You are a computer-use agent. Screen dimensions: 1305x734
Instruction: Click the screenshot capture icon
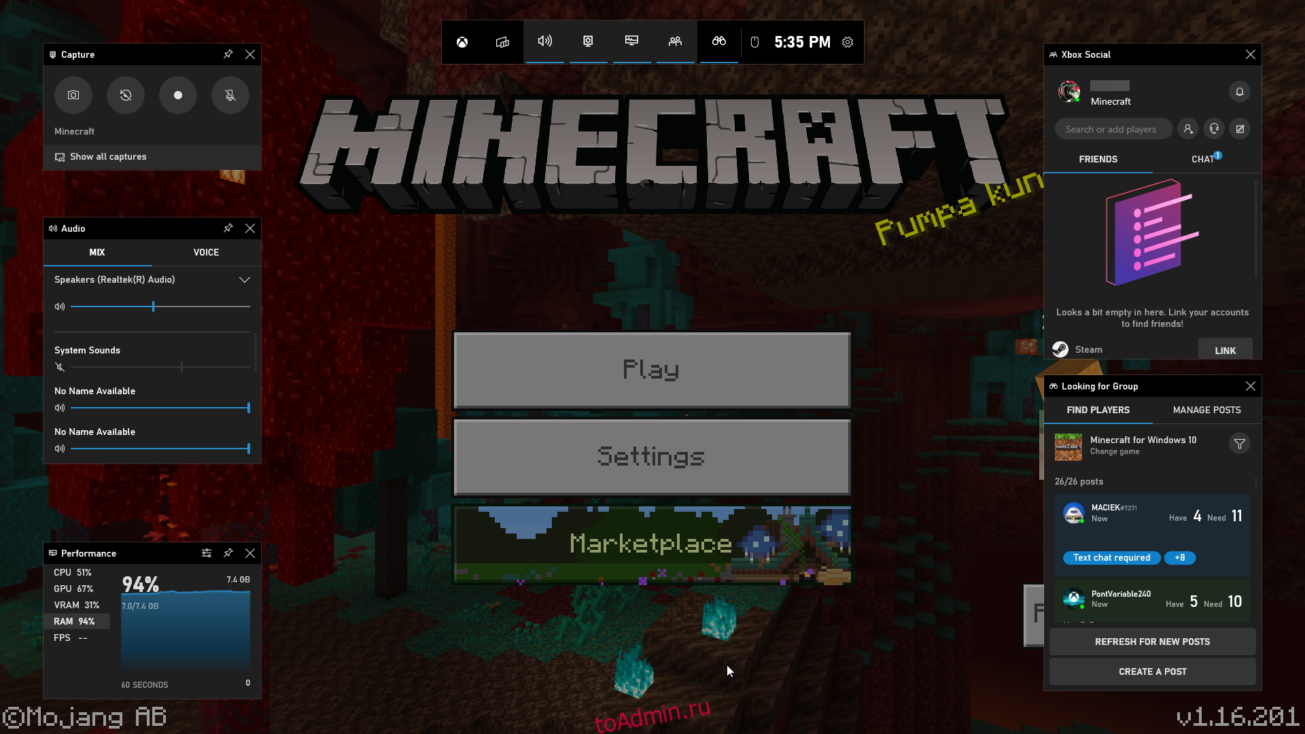73,94
